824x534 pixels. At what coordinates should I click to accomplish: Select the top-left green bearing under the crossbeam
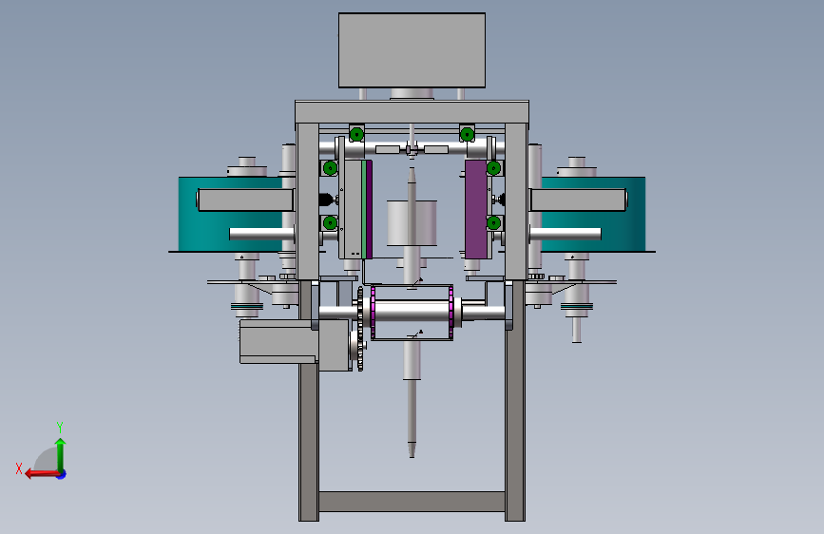coord(356,134)
